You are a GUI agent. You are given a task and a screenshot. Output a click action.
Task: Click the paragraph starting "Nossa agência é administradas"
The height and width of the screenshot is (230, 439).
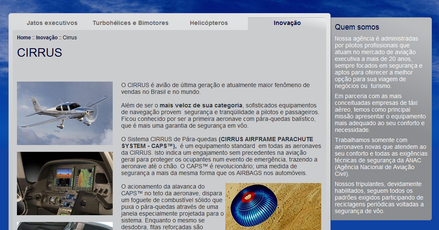(378, 62)
